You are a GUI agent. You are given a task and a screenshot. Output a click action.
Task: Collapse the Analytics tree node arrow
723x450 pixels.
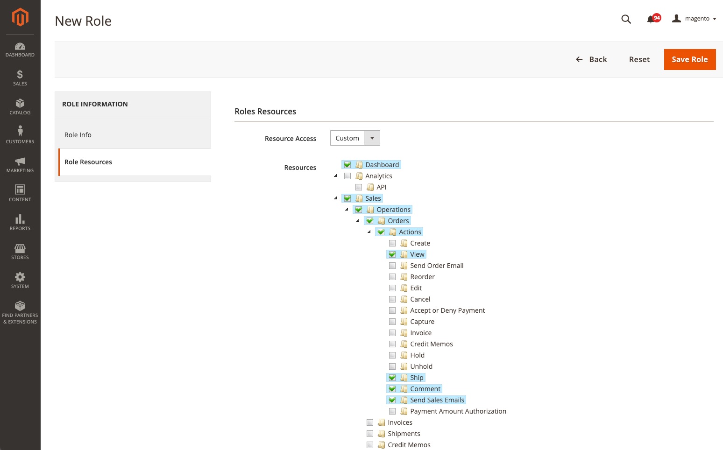click(x=336, y=176)
